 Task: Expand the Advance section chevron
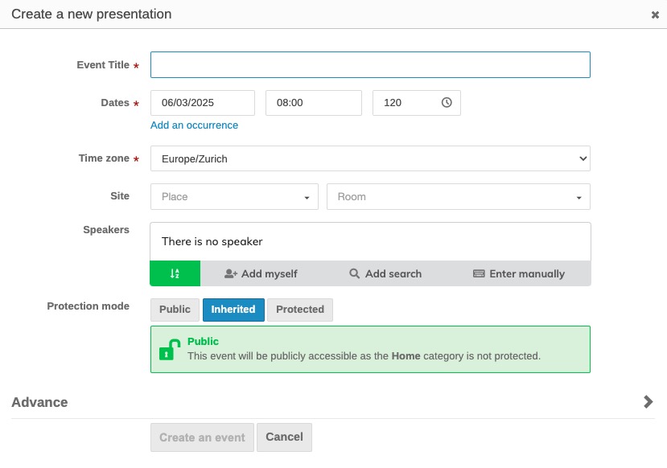pos(648,401)
